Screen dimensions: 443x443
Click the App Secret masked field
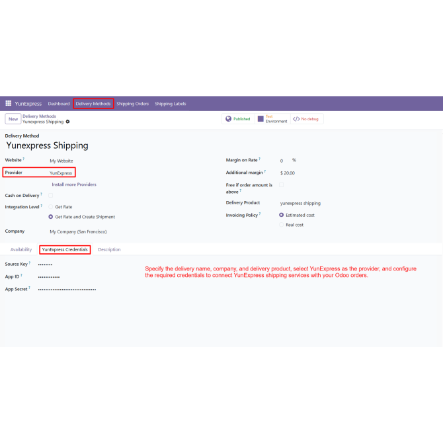pyautogui.click(x=67, y=290)
